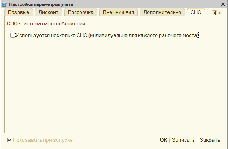This screenshot has width=228, height=149.
Task: Click the СНО - система налогообложения heading
Action: click(46, 23)
